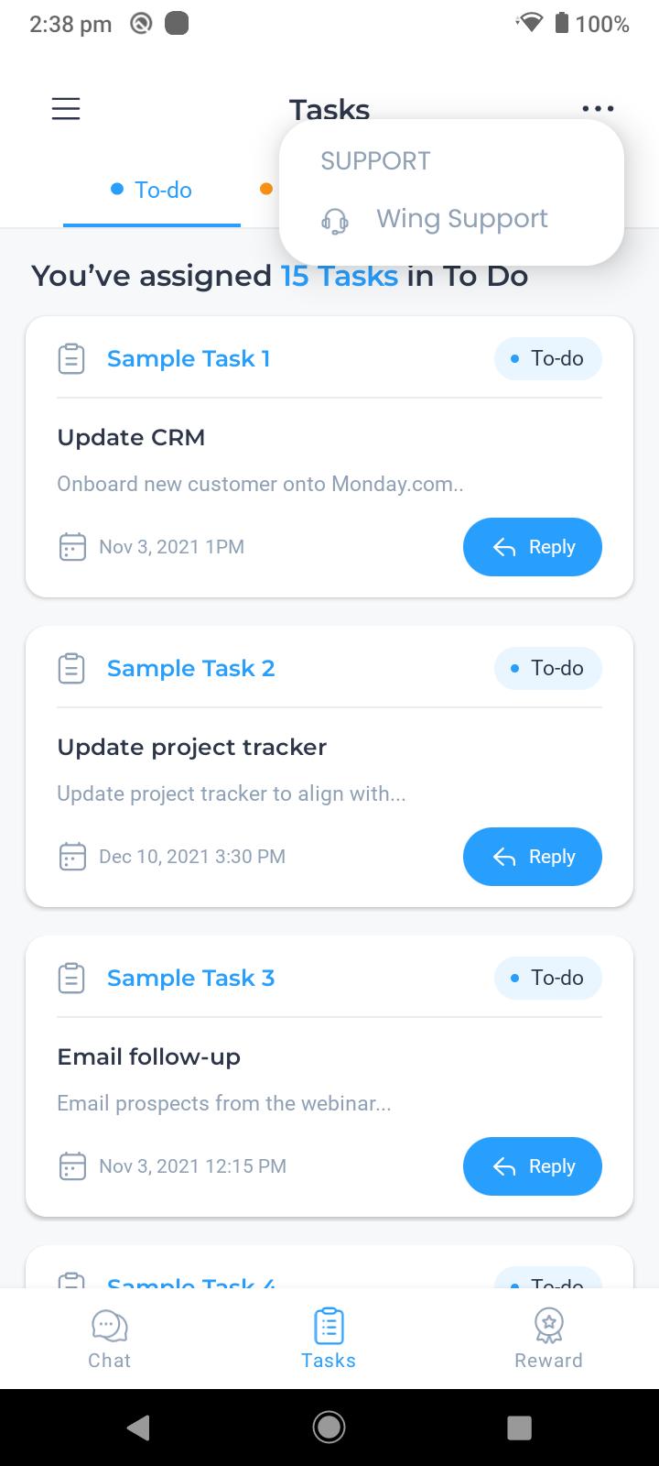Select the To-do tab at the top
659x1466 pixels.
[152, 190]
